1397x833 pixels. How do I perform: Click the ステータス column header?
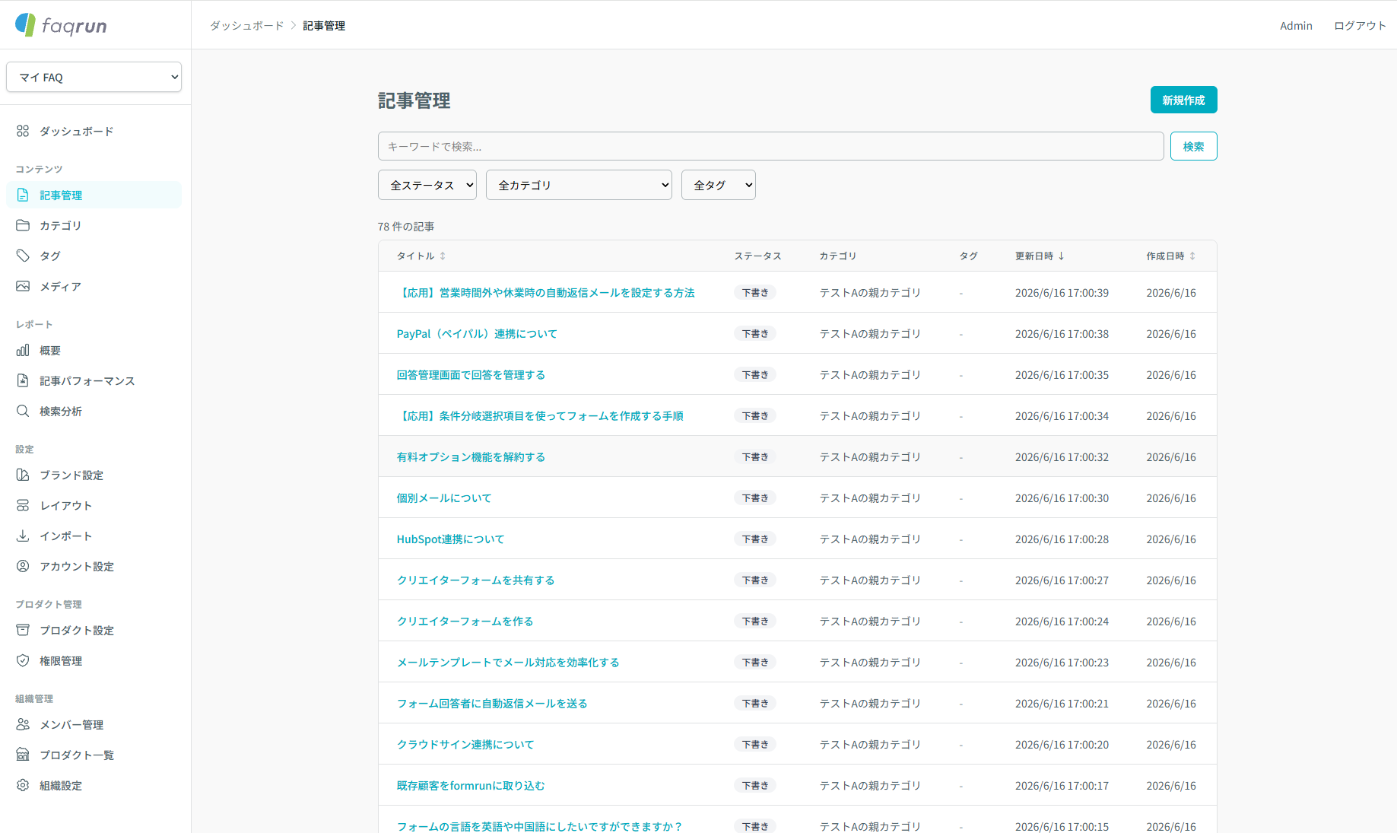coord(757,256)
